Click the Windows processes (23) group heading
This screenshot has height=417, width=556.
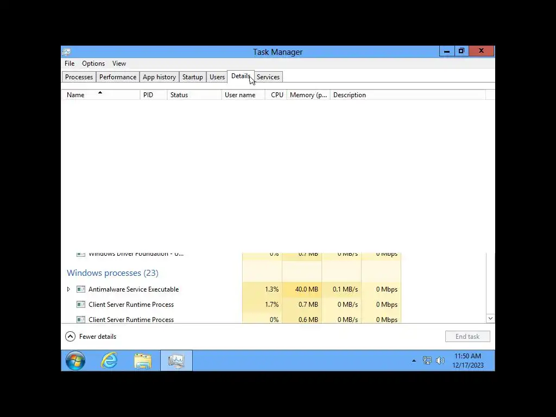(x=113, y=273)
